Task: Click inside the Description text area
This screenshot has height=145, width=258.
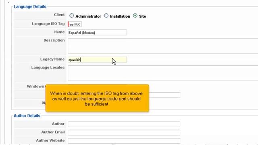Action: click(x=163, y=46)
